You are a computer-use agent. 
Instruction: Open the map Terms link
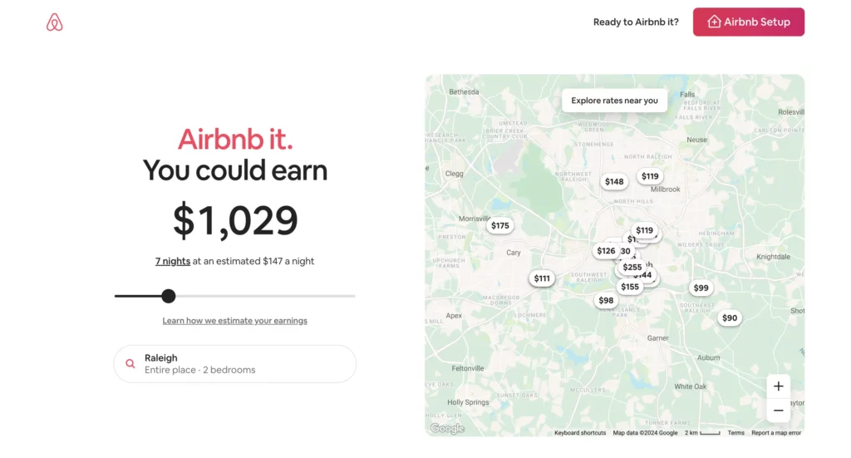click(735, 433)
